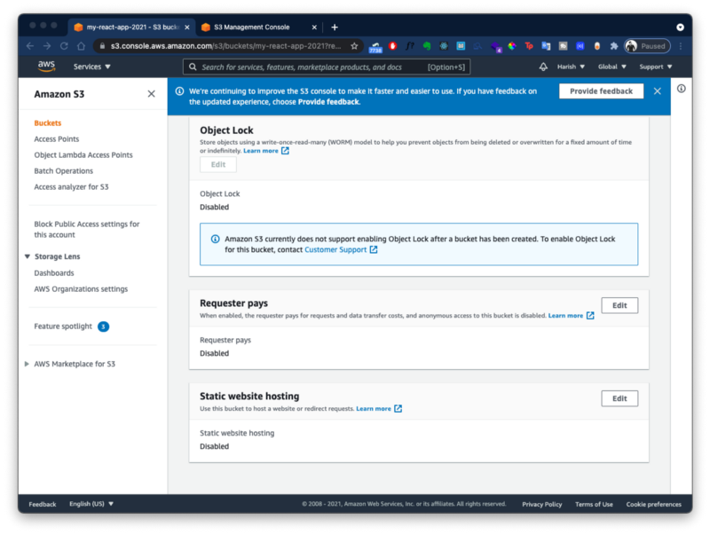Open Block Public Access settings for this account
The image size is (710, 535).
click(86, 230)
